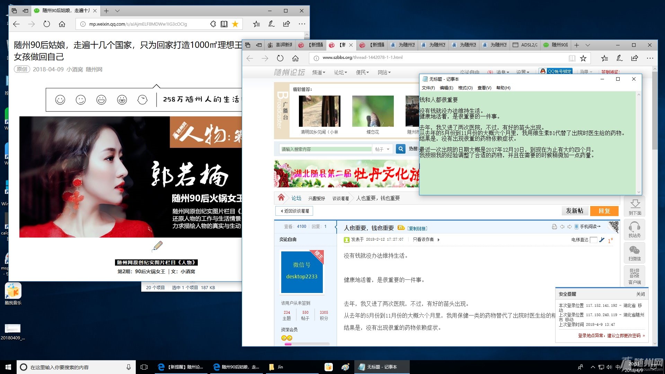
Task: Click 关闭 on the 安全提醒 popup
Action: pos(640,294)
